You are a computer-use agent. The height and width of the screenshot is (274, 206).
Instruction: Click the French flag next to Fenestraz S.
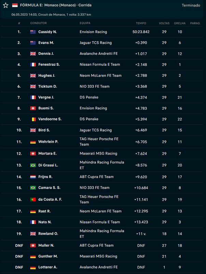point(33,64)
